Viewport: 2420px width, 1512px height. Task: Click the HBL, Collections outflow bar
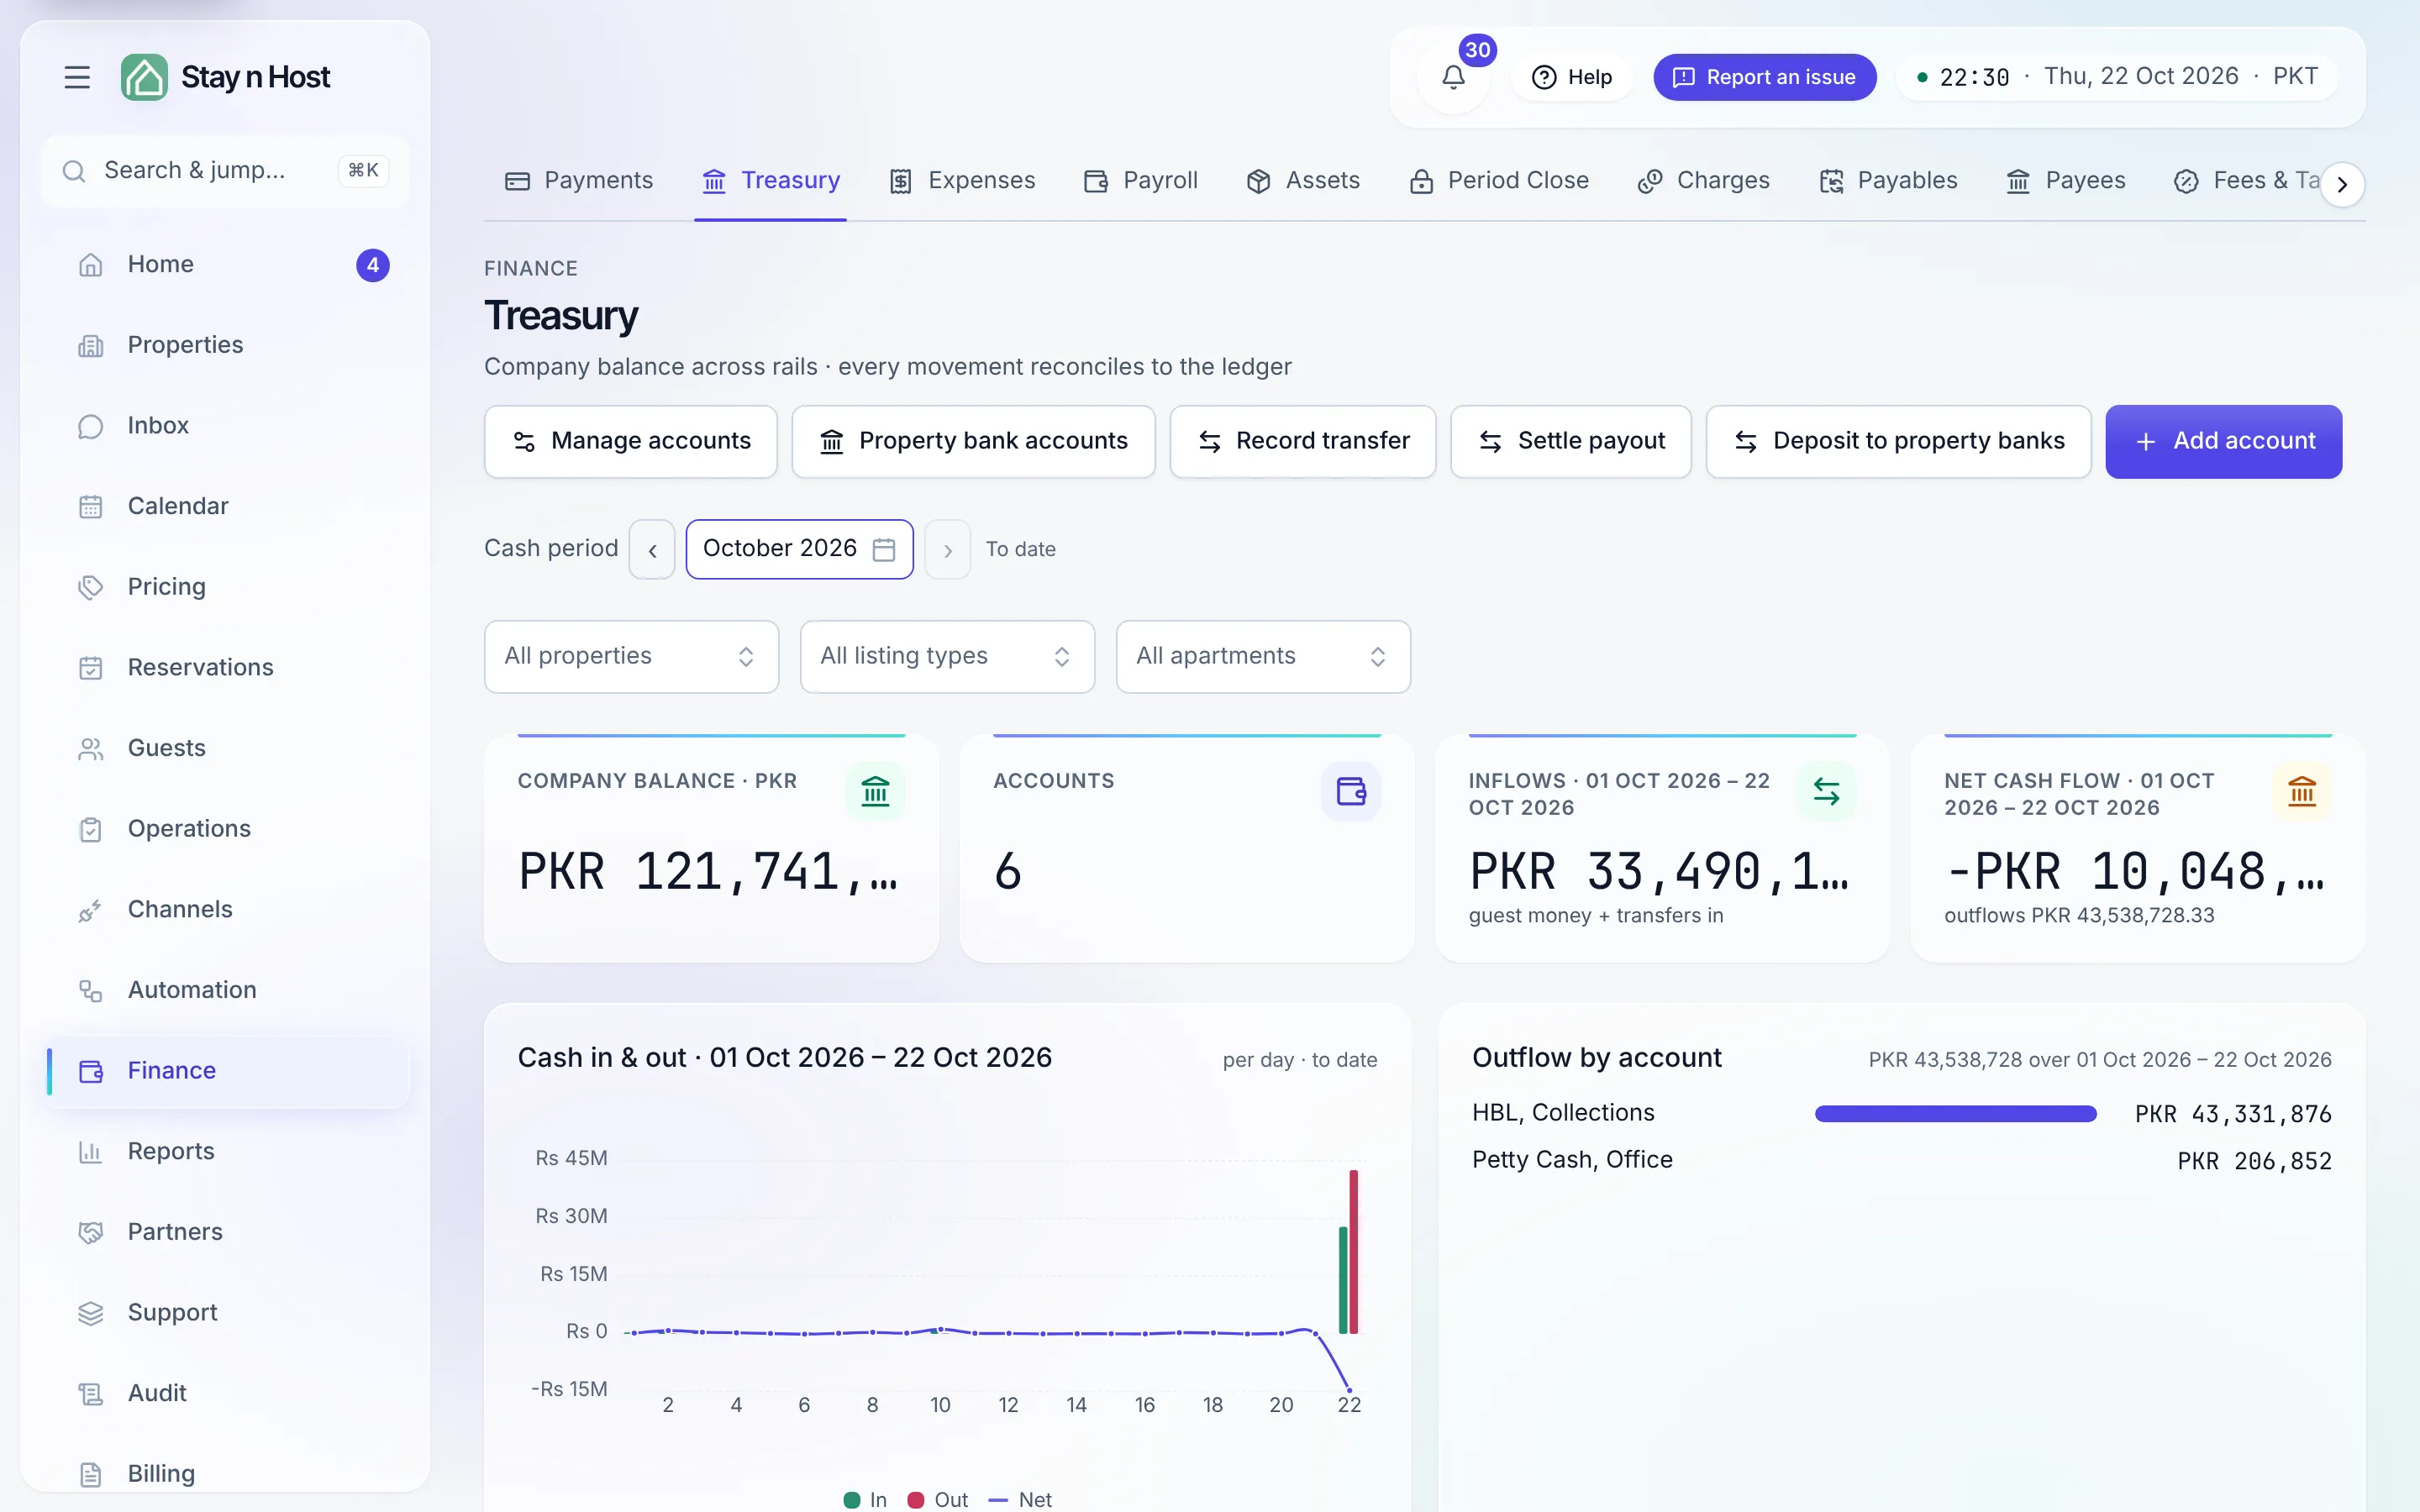(x=1955, y=1114)
